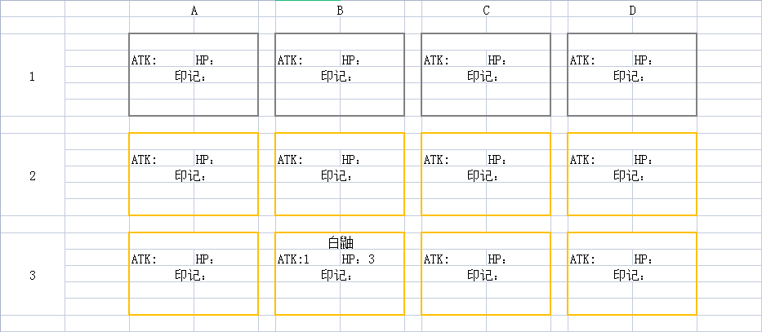Select row label 1 cell
Viewport: 762px width, 332px height.
click(33, 77)
